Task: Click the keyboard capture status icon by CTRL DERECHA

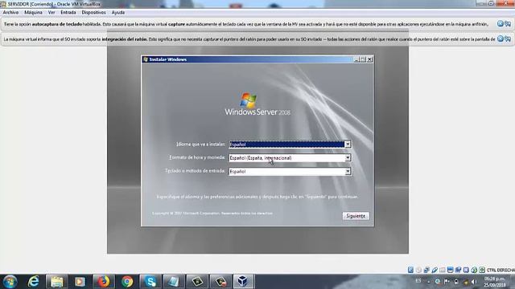Action: coord(482,270)
